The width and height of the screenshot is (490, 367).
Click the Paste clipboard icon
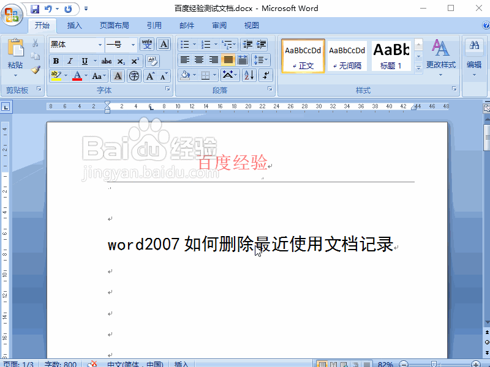pos(16,48)
